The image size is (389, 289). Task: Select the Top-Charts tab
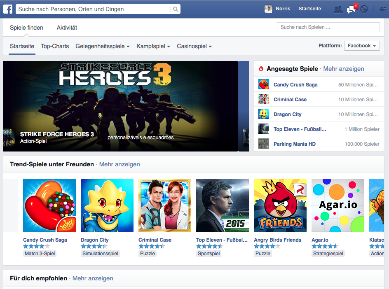click(55, 47)
